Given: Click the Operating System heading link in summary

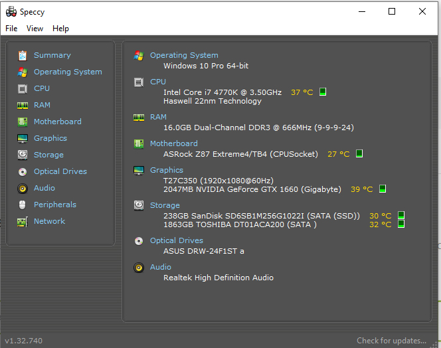Looking at the screenshot, I should coord(184,55).
